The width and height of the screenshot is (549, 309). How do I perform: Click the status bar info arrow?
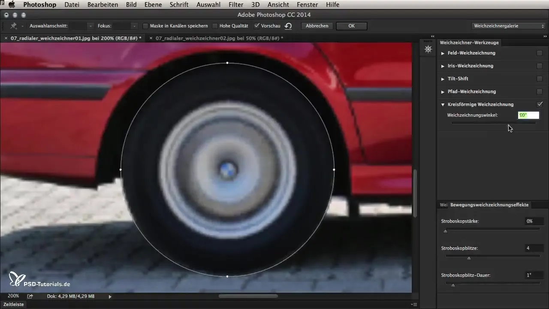pos(110,296)
